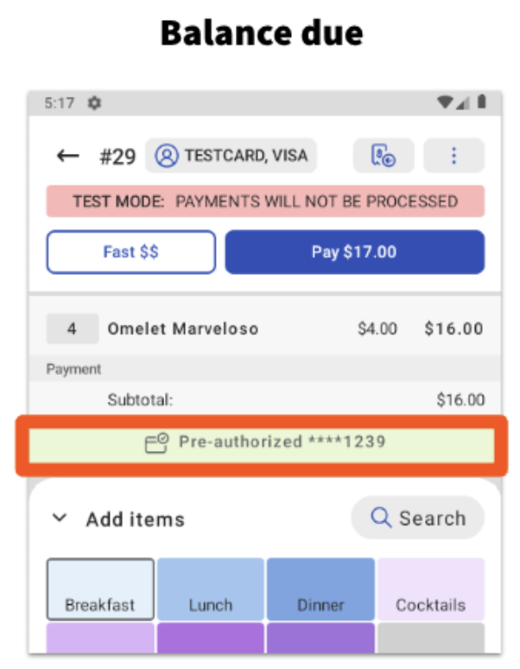Open the add-payment card icon button

[383, 156]
